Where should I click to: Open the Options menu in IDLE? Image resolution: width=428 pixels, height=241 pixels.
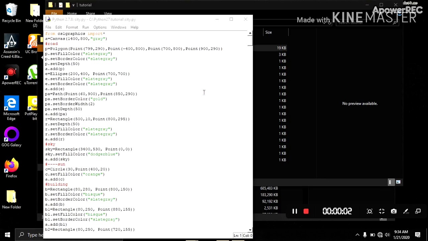click(100, 27)
